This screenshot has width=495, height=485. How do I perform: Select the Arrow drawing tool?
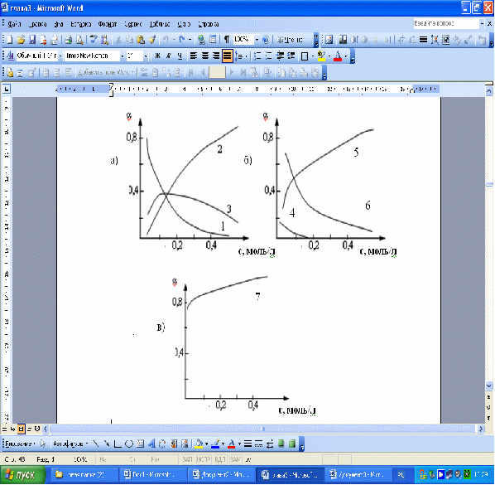107,444
